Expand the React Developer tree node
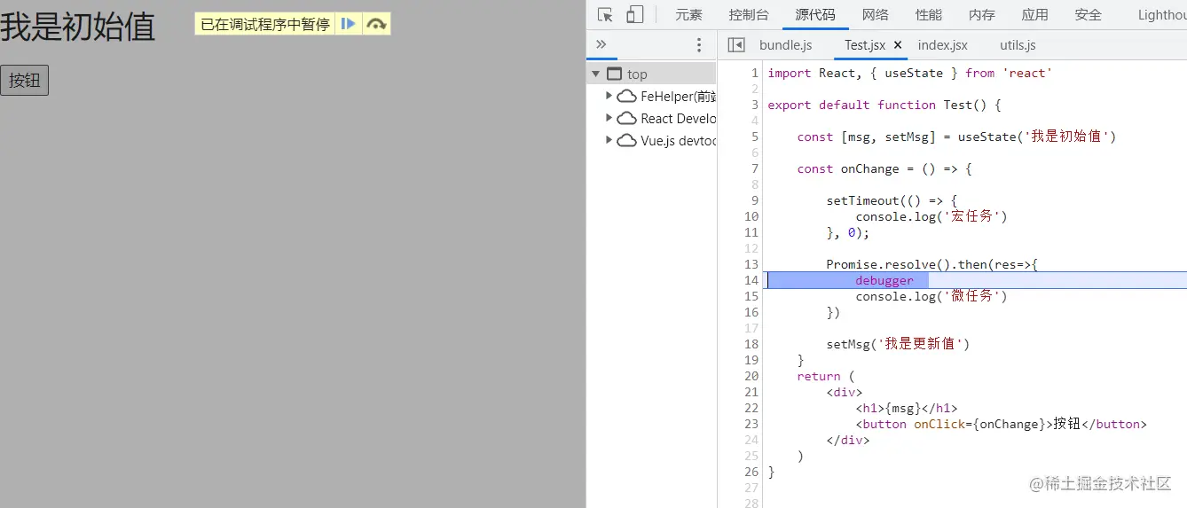The width and height of the screenshot is (1187, 508). pyautogui.click(x=609, y=118)
